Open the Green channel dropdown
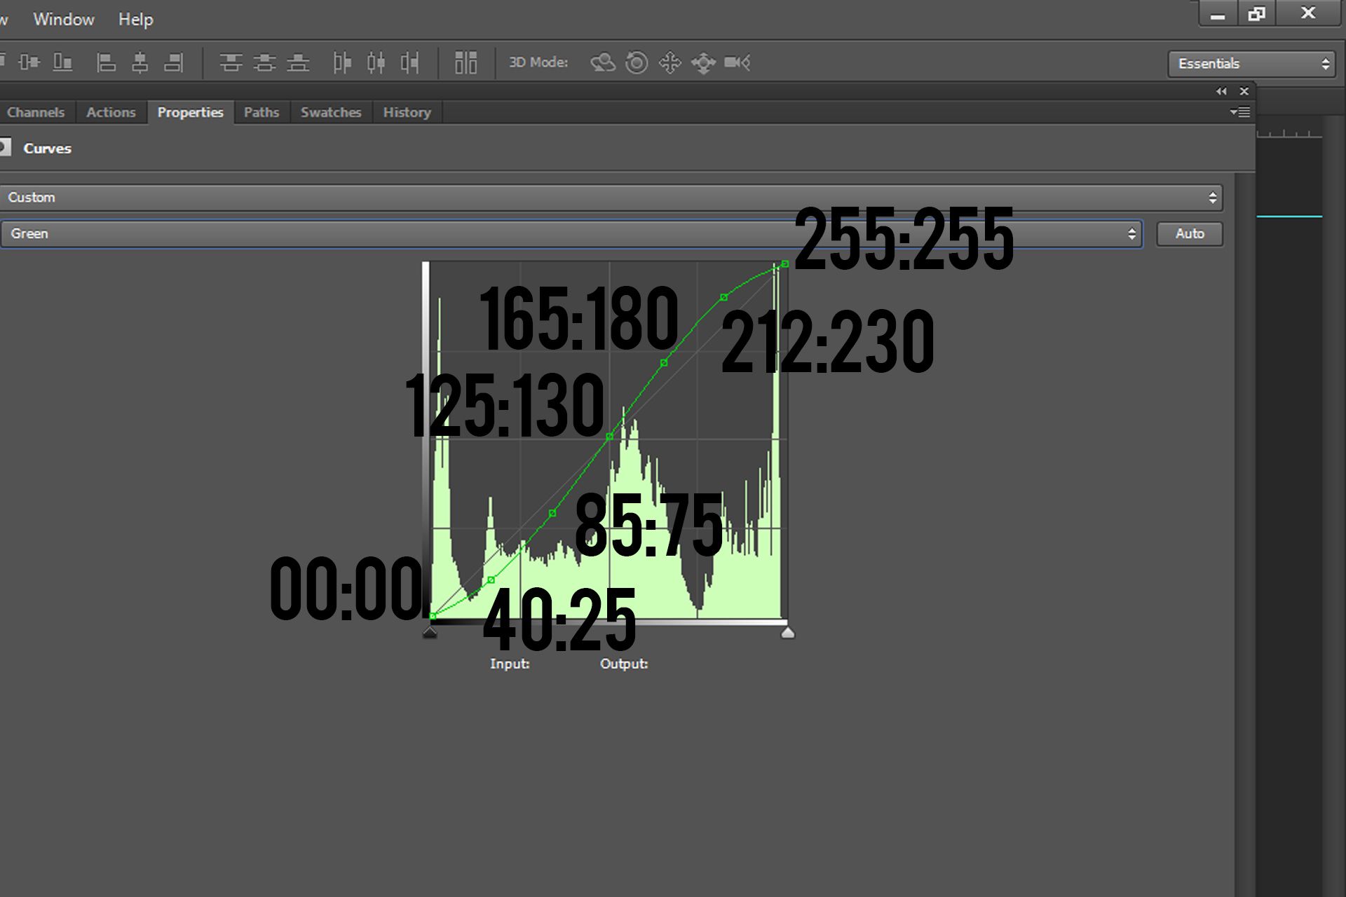Screen dimensions: 1346x897 (571, 234)
